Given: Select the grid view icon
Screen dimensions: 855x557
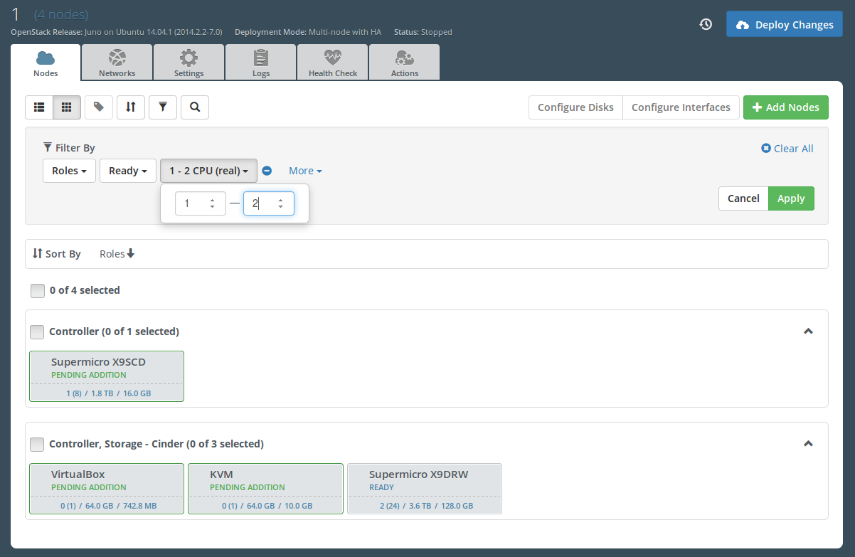Looking at the screenshot, I should pyautogui.click(x=67, y=107).
